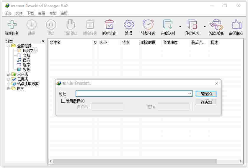Click the 告诉朋友 thumbs-up icon

click(236, 25)
